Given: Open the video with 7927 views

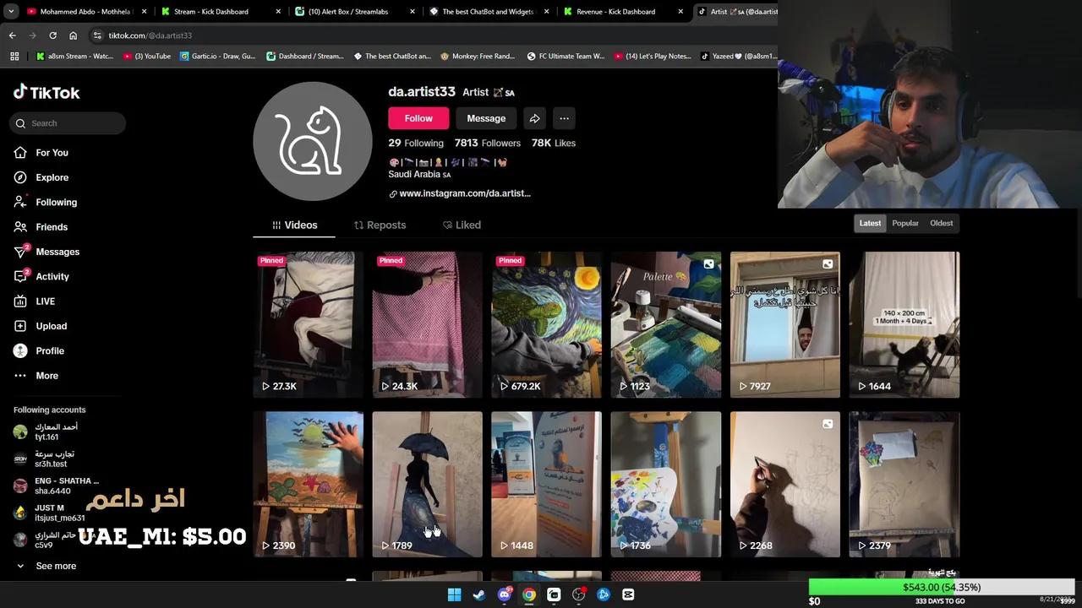Looking at the screenshot, I should [785, 324].
